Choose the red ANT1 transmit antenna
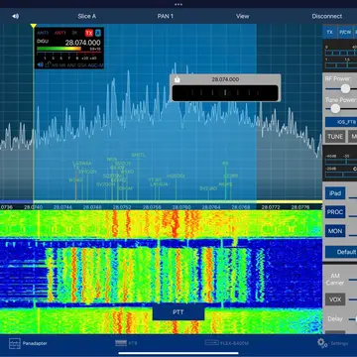 click(x=59, y=33)
